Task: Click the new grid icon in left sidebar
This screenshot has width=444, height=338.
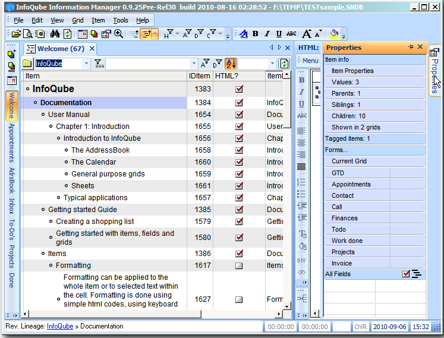Action: (x=12, y=54)
